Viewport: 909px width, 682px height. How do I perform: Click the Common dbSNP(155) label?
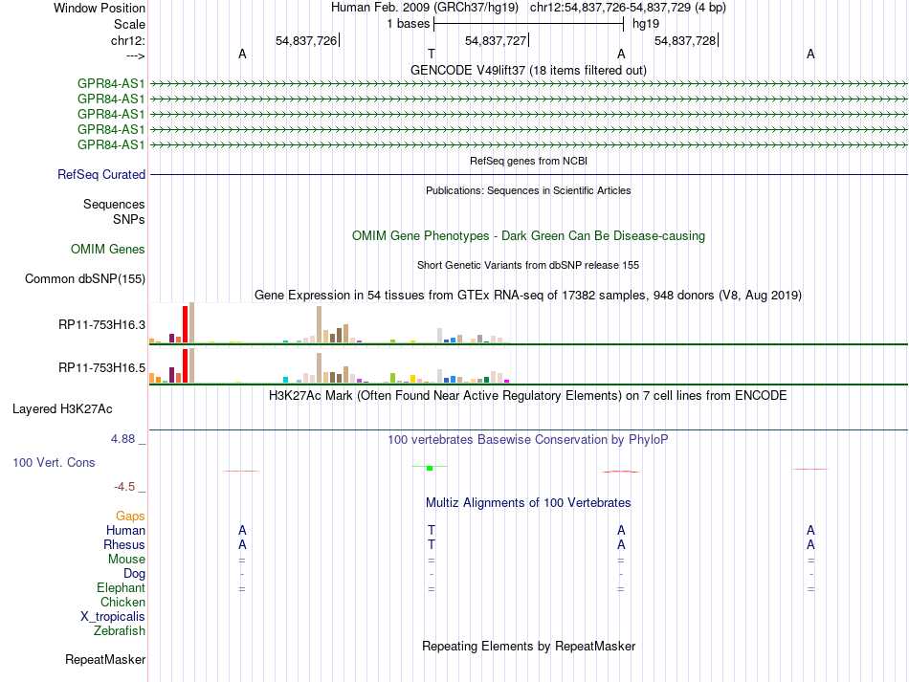coord(85,278)
